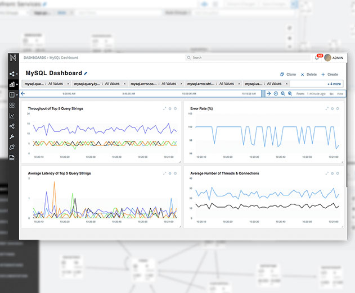
Task: Click the target circle icon on the timeline bar
Action: 276,94
